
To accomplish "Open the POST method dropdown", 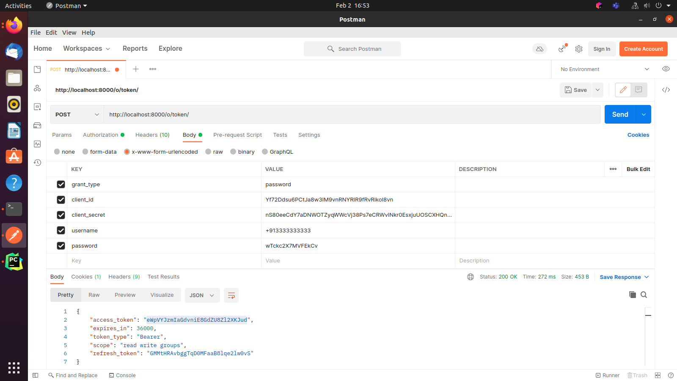I will tap(77, 114).
